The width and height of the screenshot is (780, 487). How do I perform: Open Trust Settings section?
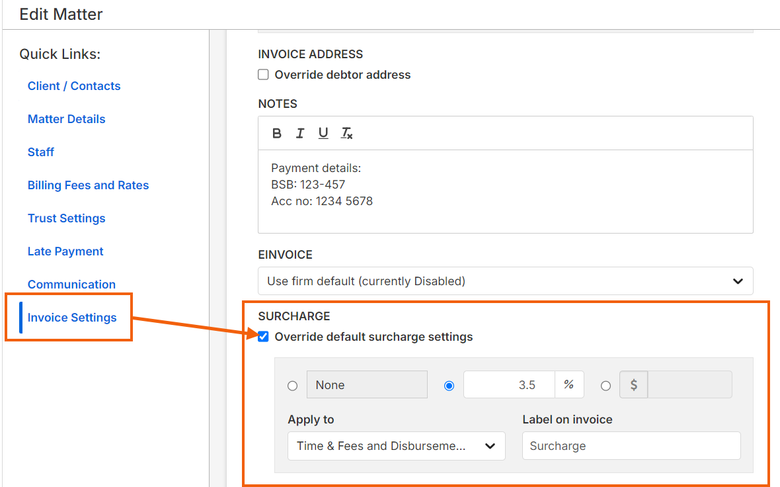(67, 218)
